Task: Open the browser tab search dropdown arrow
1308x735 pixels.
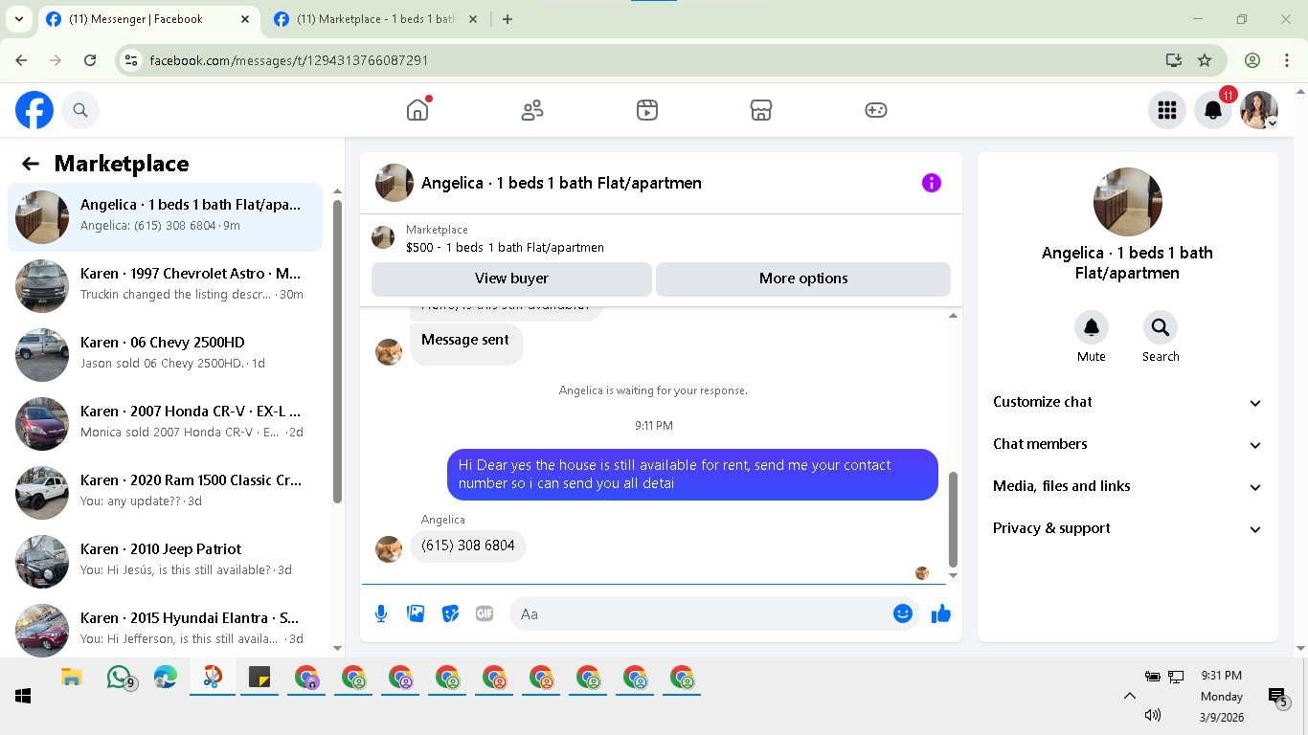Action: tap(18, 19)
